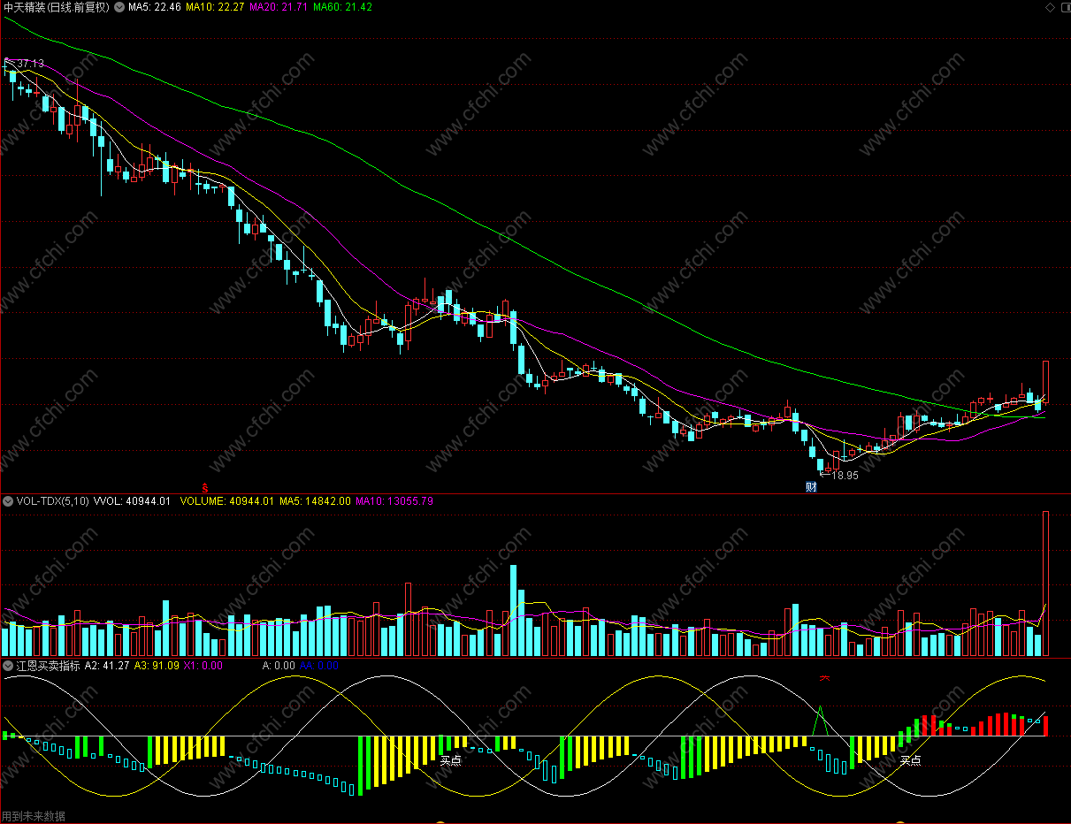Select MA20: 21.71 moving average label

coord(279,7)
